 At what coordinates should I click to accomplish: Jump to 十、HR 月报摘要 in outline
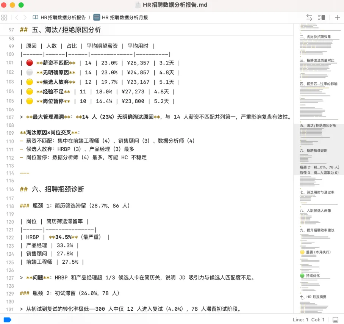point(313,297)
